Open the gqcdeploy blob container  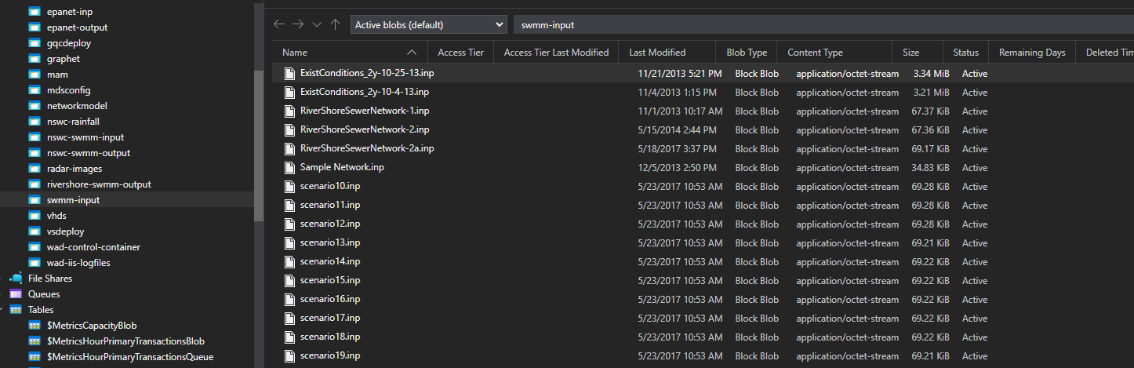[x=69, y=43]
